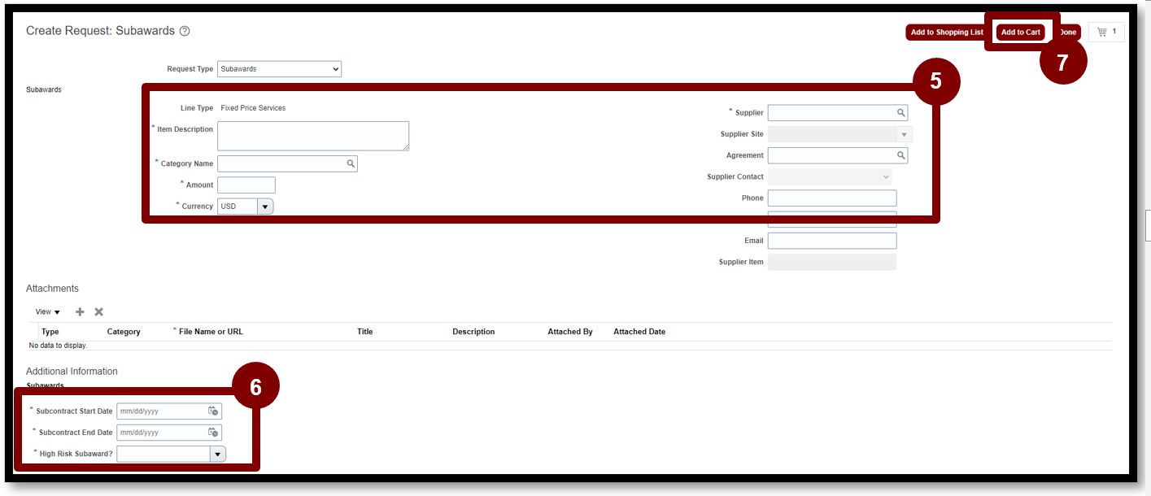Click File Name or URL column header
1151x496 pixels.
211,332
